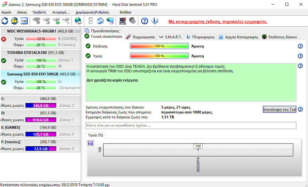This screenshot has height=187, width=308.
Task: Open the Βοήθεια menu
Action: (125, 12)
